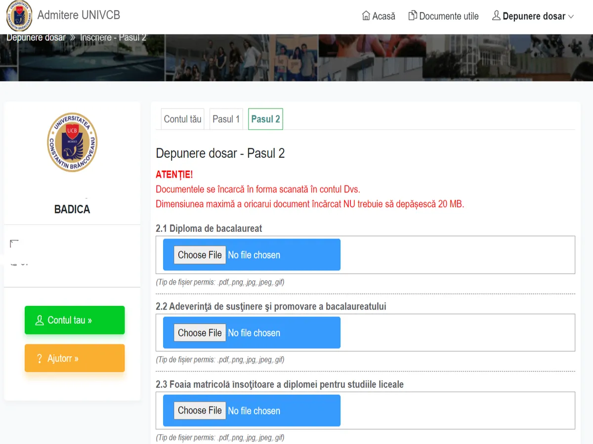
Task: Choose file for Foaia matricolă
Action: (x=200, y=410)
